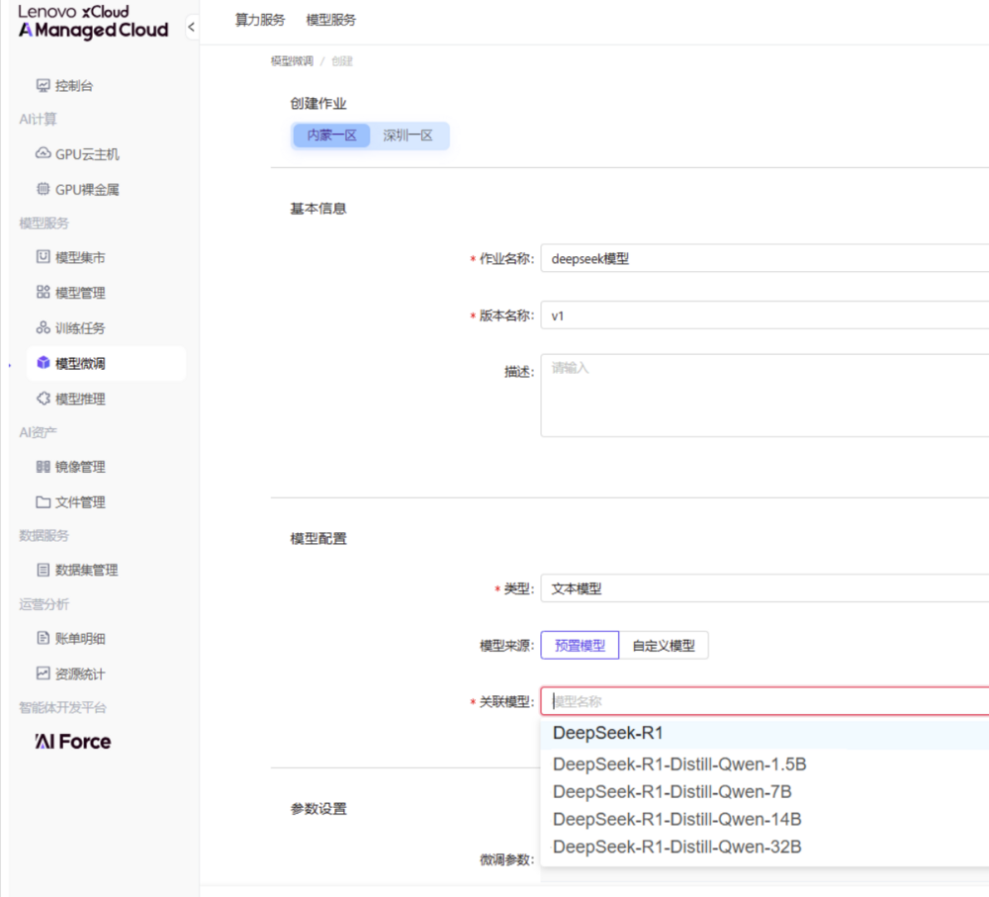
Task: Open the 模型服务 top menu
Action: (x=331, y=20)
